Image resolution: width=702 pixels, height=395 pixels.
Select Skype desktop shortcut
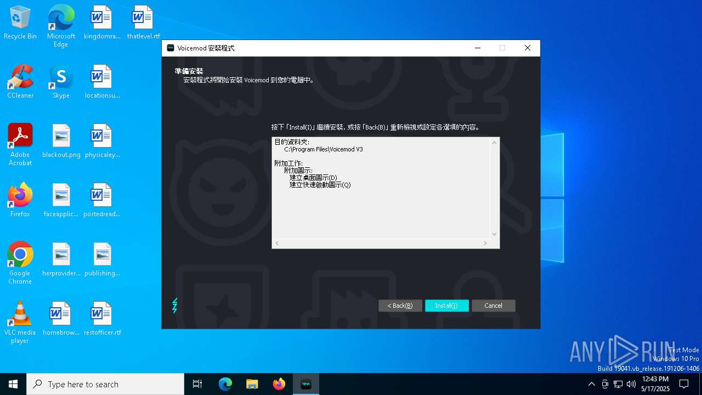coord(61,82)
